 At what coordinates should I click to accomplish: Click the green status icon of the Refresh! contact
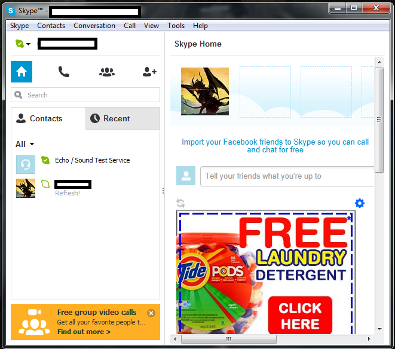pos(45,184)
